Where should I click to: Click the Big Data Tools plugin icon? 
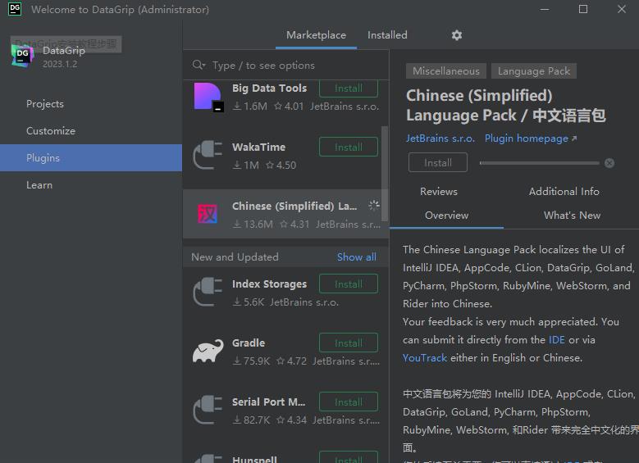click(208, 97)
